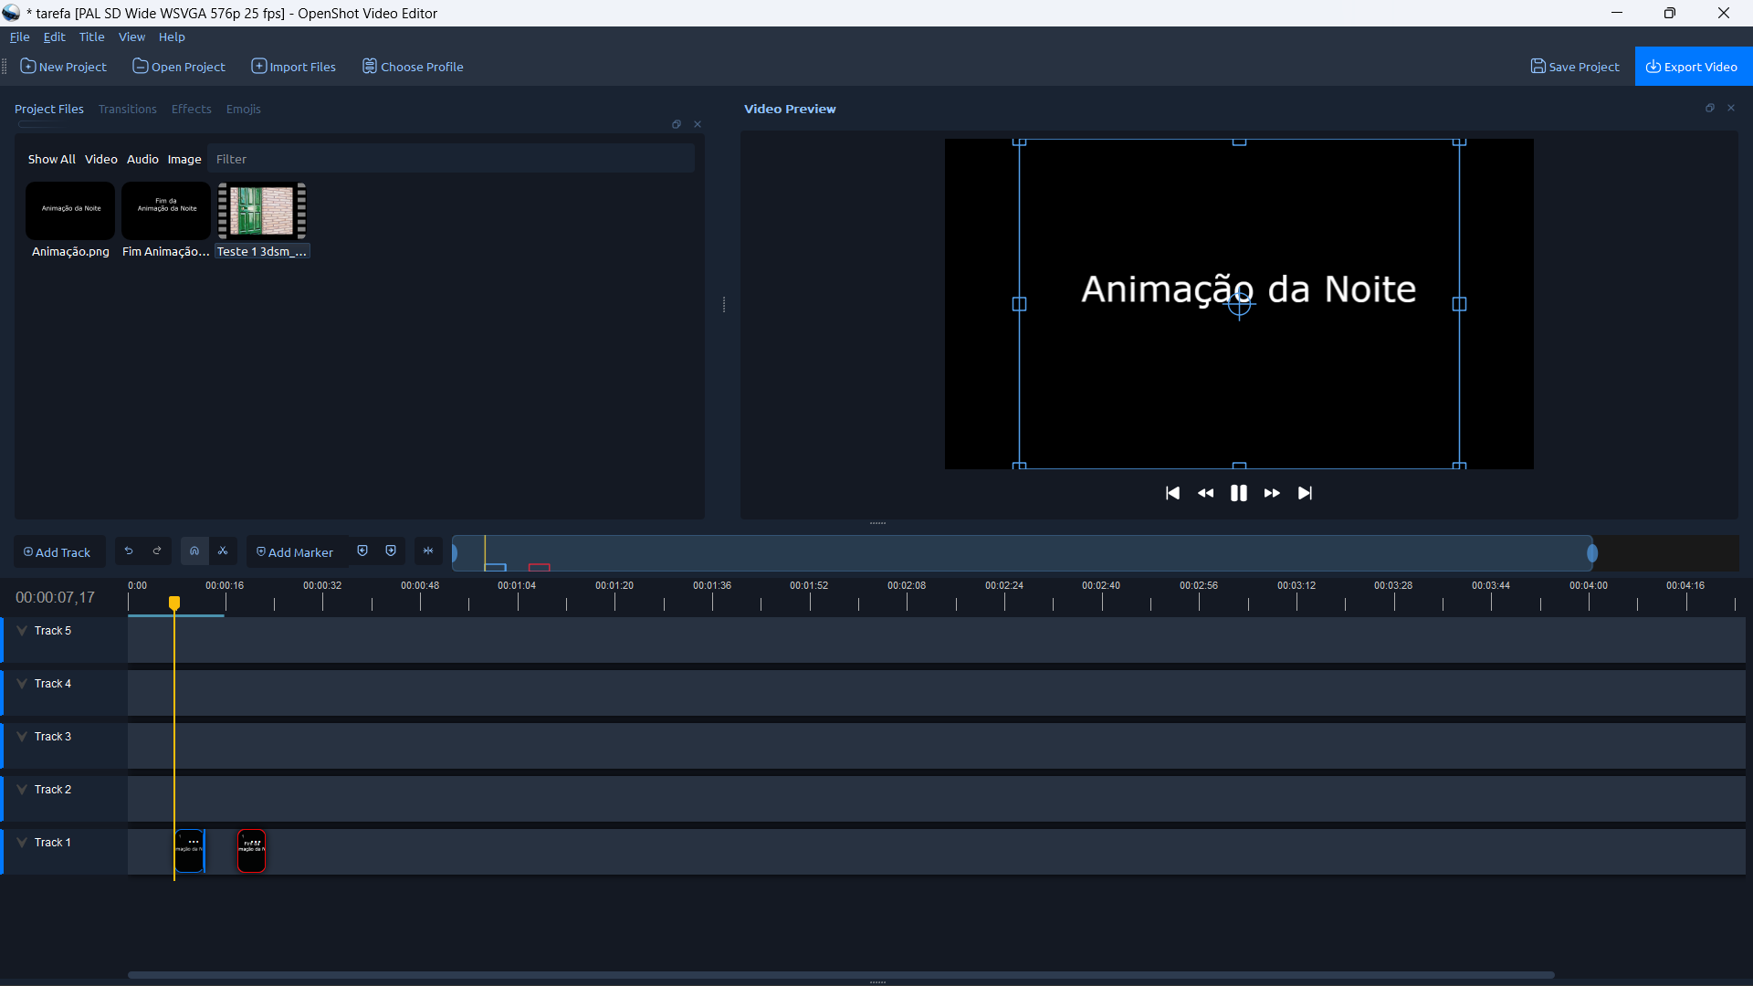
Task: Jump to start of video preview
Action: point(1172,493)
